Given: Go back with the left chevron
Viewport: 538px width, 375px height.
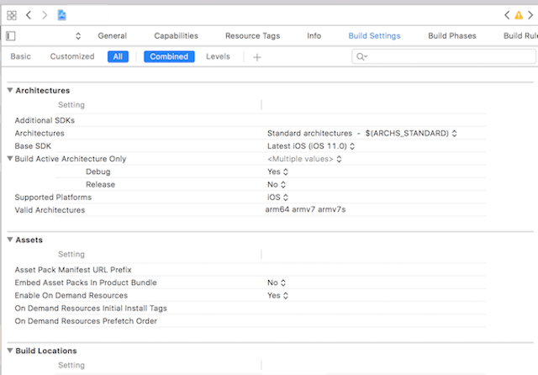Looking at the screenshot, I should [x=29, y=15].
